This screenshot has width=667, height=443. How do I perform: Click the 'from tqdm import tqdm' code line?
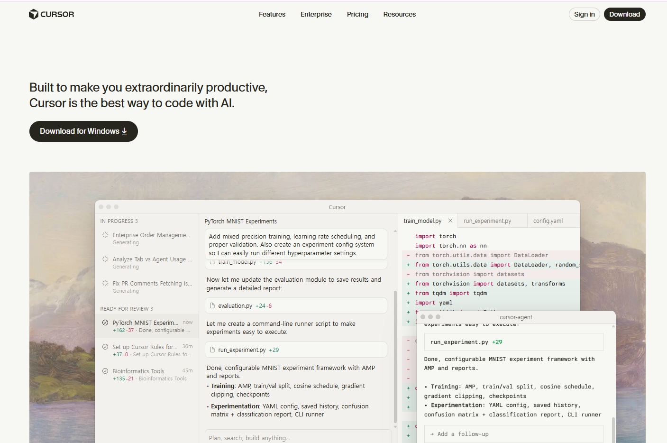(451, 293)
